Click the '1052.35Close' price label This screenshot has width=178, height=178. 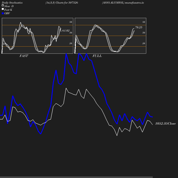[x=166, y=124]
